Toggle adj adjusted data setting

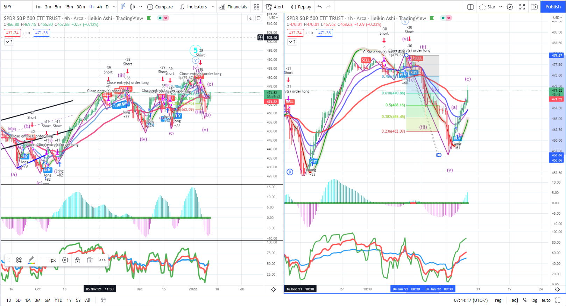(x=515, y=300)
